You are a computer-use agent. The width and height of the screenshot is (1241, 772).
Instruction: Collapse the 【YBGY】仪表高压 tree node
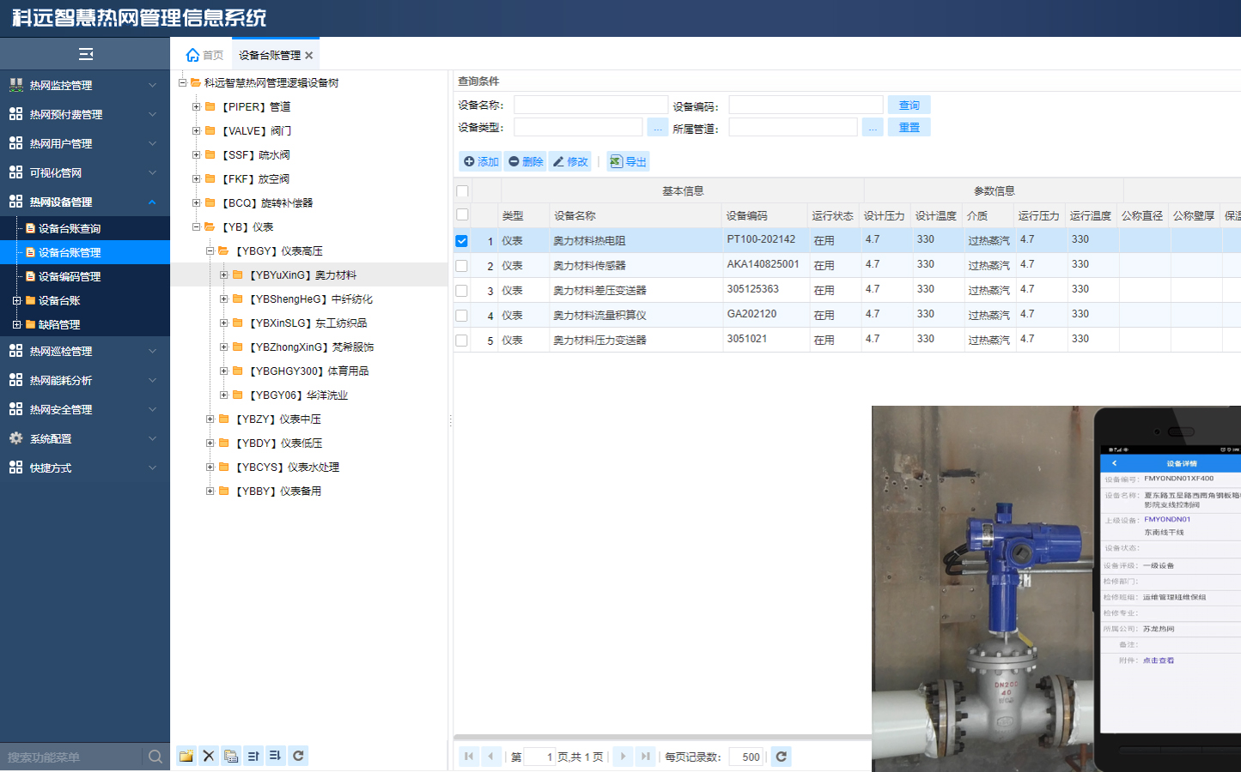210,251
